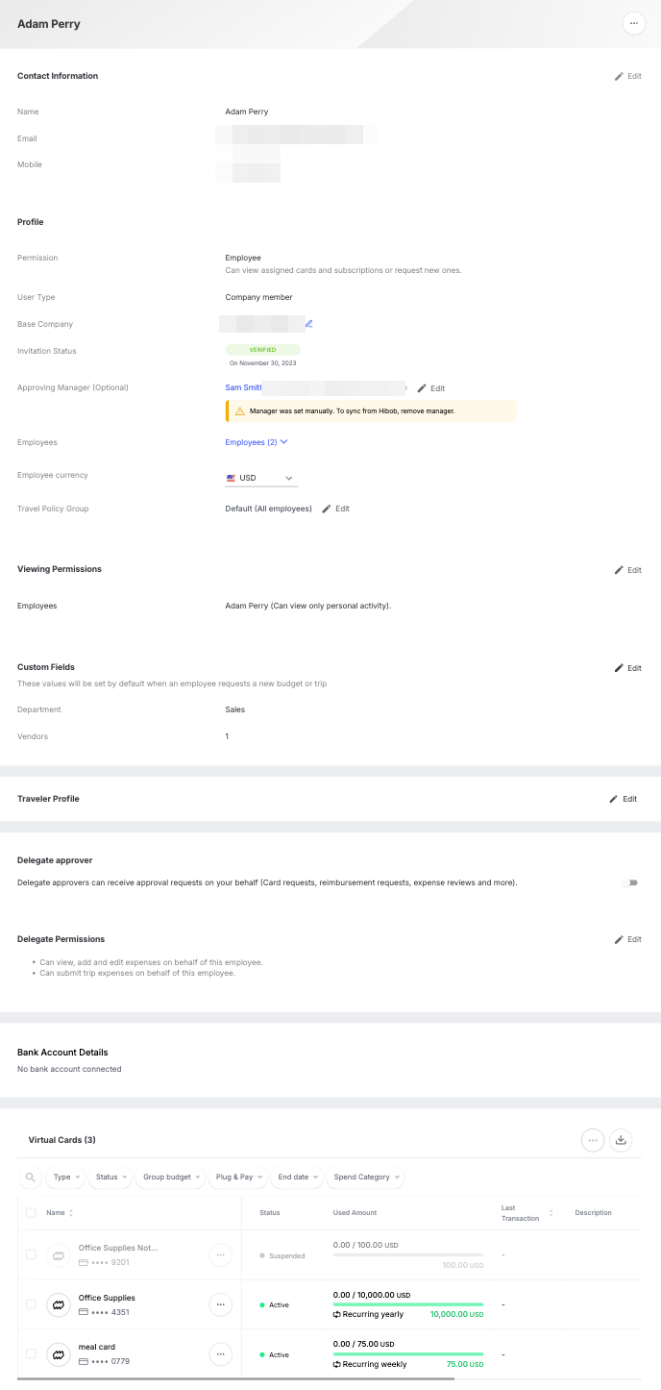661x1390 pixels.
Task: Click the search magnifier icon in Virtual Cards
Action: tap(31, 1178)
